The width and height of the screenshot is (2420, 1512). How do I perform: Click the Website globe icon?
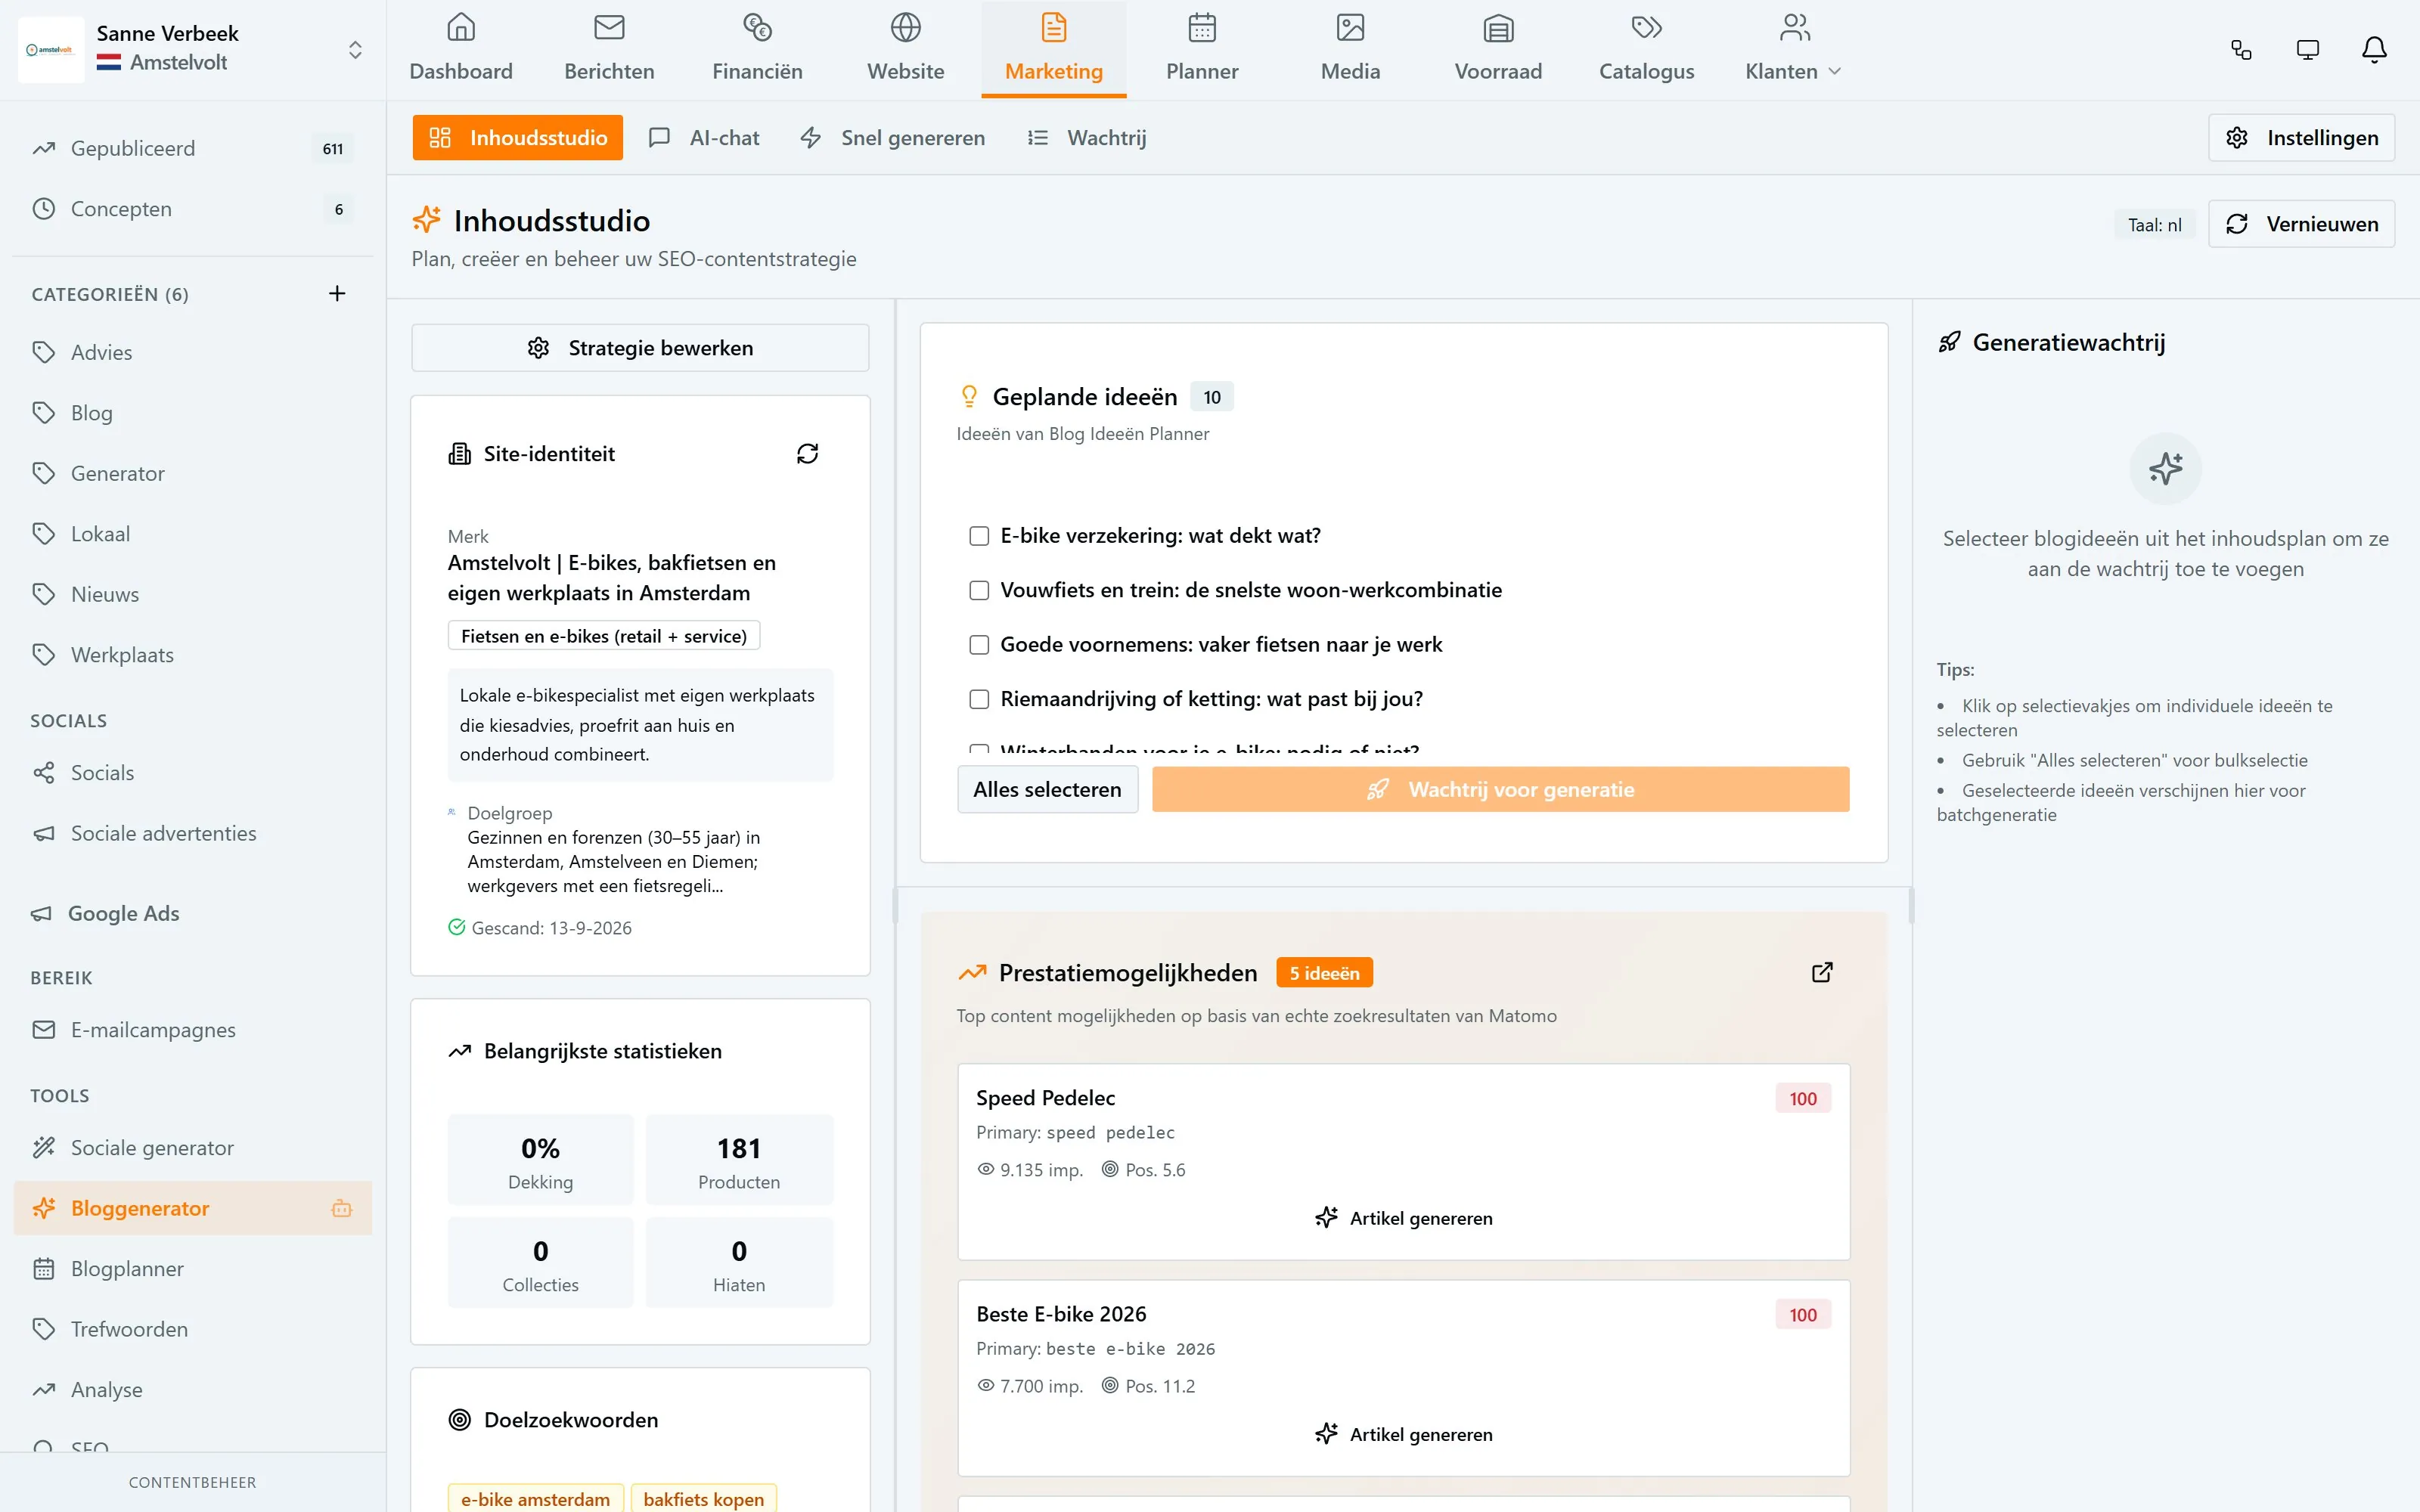[906, 27]
